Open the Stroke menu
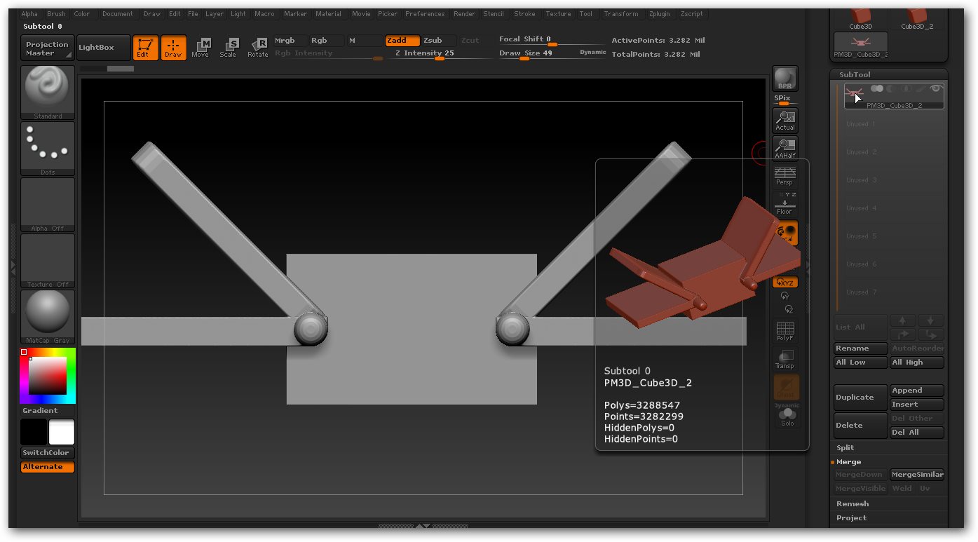The width and height of the screenshot is (978, 542). tap(524, 14)
